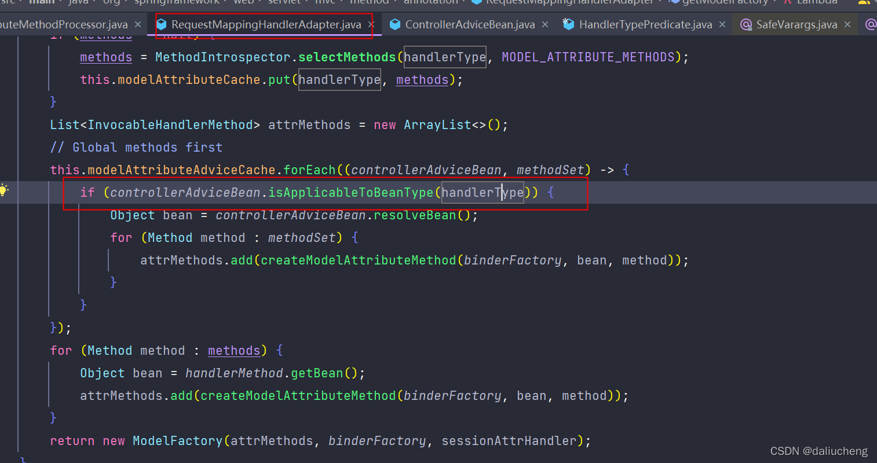Click InvocableHandlerMethod in the List declaration
The height and width of the screenshot is (463, 877).
(x=170, y=124)
